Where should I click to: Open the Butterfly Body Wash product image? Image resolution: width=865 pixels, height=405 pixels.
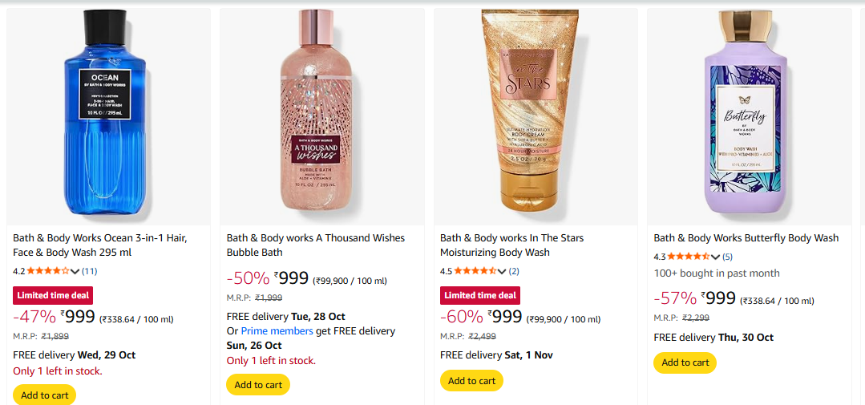point(749,116)
